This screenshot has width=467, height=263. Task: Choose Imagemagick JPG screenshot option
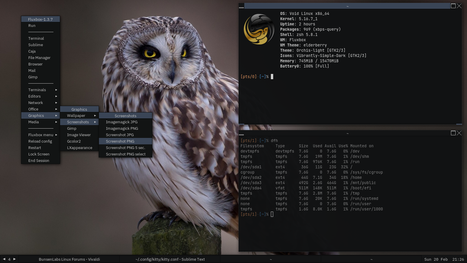(x=126, y=122)
